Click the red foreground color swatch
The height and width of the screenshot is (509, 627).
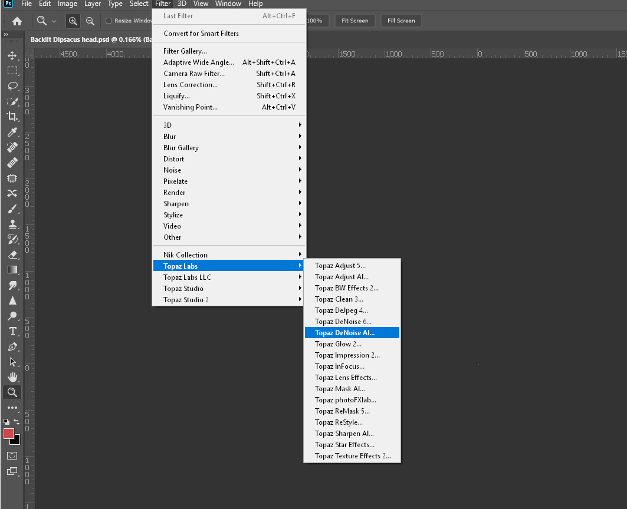tap(9, 434)
